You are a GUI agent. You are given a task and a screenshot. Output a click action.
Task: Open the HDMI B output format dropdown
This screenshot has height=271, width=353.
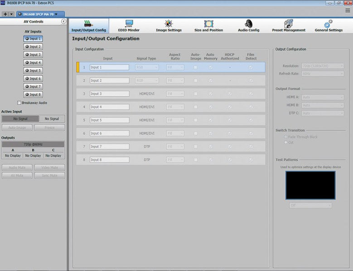pos(323,105)
